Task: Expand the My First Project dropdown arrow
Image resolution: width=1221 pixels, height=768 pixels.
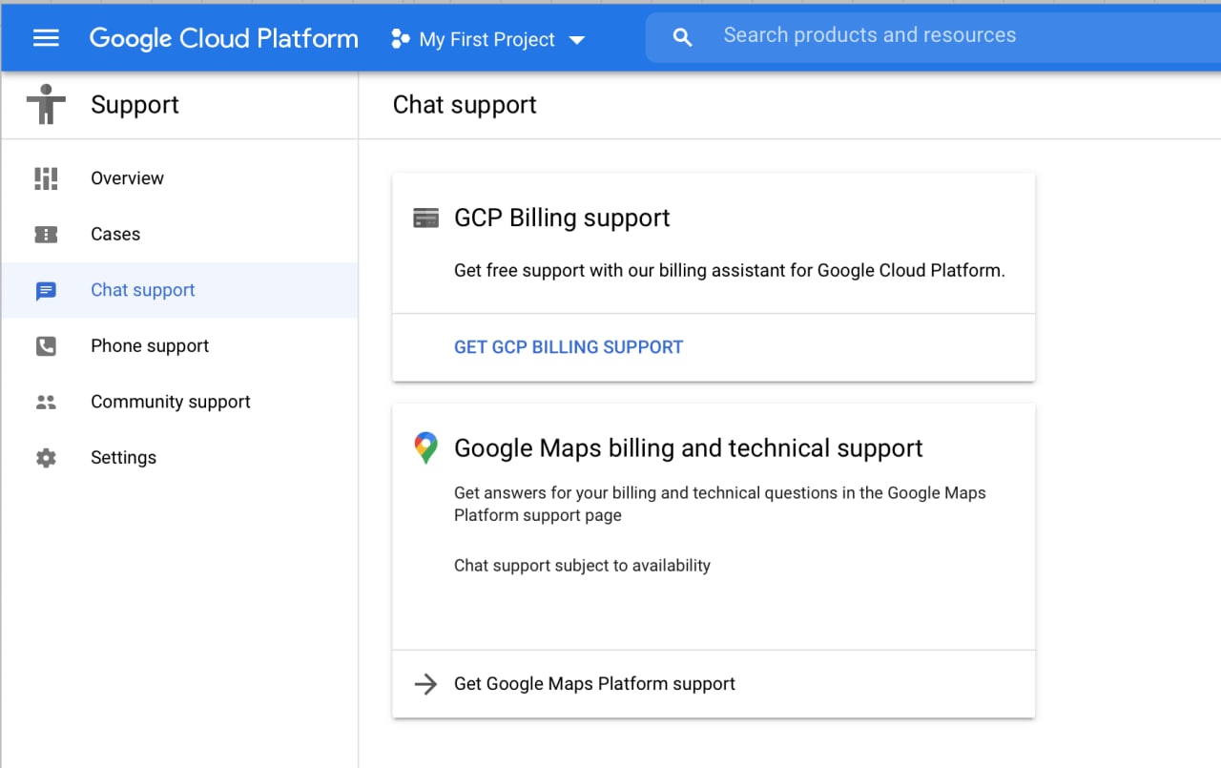Action: tap(576, 40)
